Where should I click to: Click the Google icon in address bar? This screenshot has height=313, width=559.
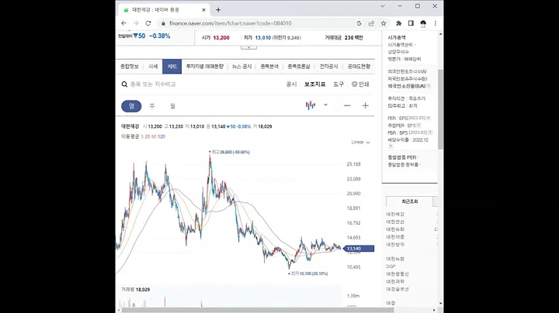[359, 23]
